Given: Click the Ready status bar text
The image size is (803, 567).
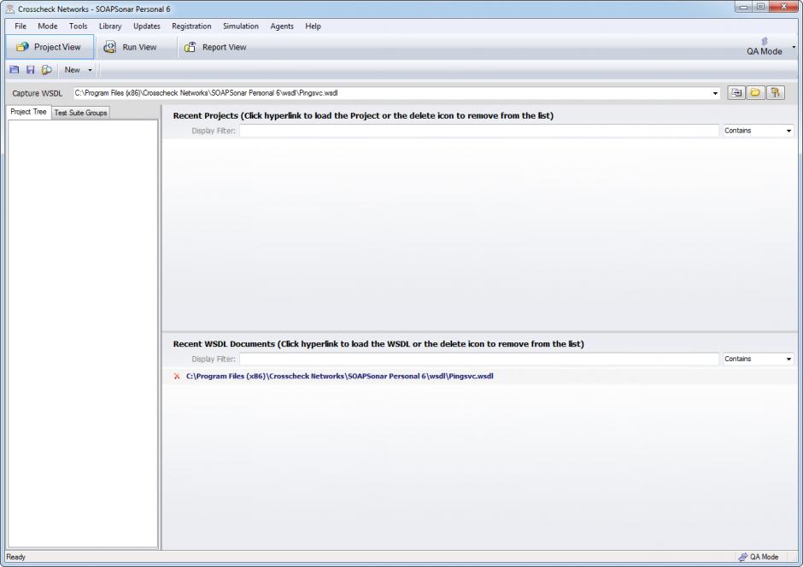Looking at the screenshot, I should point(16,557).
